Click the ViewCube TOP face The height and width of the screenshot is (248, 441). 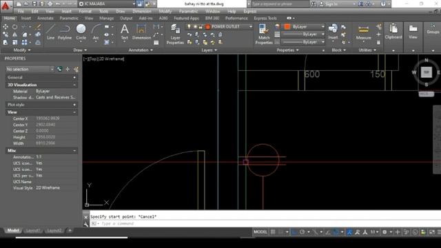pos(427,72)
